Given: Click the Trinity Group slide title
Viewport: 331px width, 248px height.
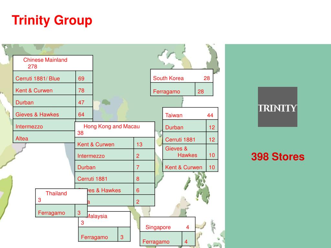Looking at the screenshot, I should 52,20.
